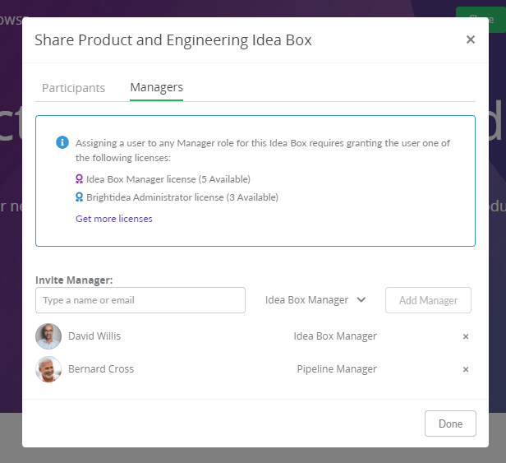
Task: Click the Idea Box Manager license (5 Available) text
Action: (168, 179)
